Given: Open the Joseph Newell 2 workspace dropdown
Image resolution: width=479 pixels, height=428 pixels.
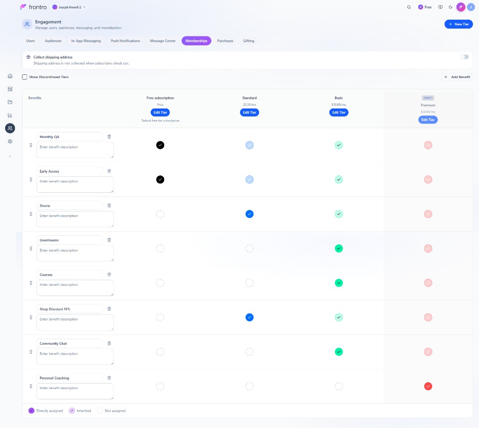Looking at the screenshot, I should click(x=69, y=7).
